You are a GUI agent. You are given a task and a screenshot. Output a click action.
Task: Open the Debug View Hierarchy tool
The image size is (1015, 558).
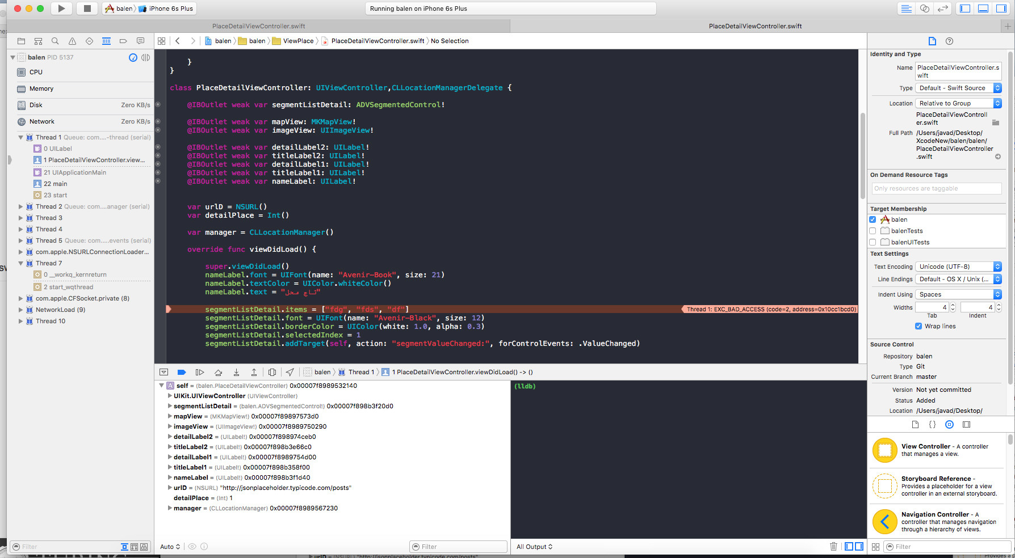tap(272, 372)
